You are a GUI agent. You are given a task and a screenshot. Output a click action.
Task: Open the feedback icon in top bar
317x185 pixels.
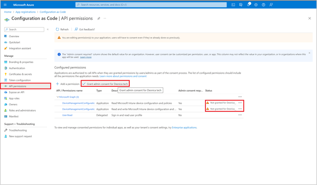click(x=271, y=5)
